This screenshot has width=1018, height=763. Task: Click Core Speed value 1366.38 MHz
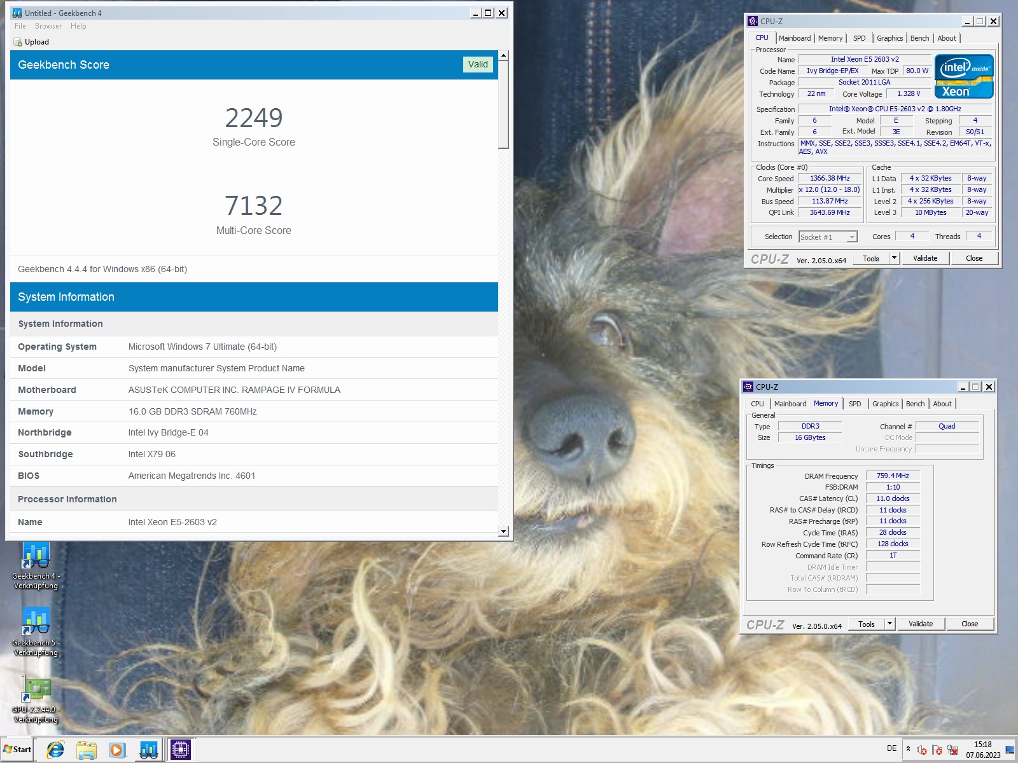(830, 179)
